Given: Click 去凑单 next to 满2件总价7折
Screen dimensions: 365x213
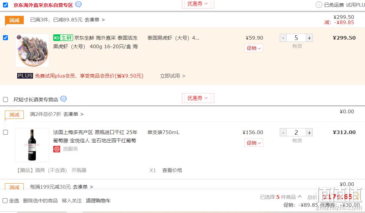Looking at the screenshot, I should 73,114.
